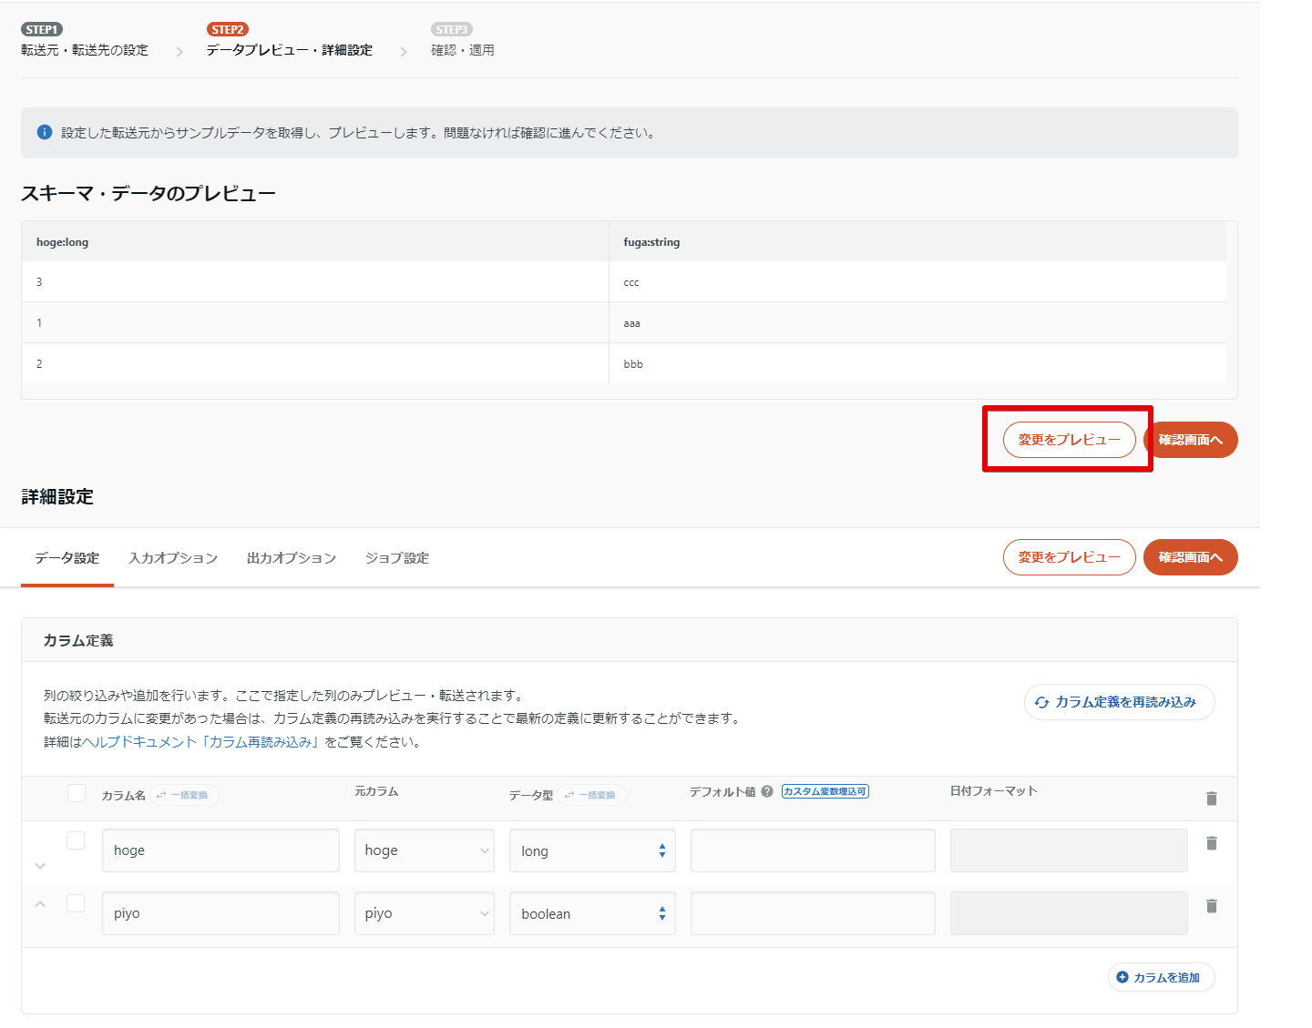Click the trash icon in the column header
Image resolution: width=1312 pixels, height=1028 pixels.
(x=1212, y=799)
